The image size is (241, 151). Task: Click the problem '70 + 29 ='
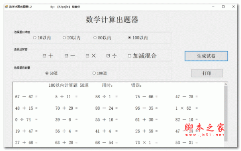[x=66, y=108]
